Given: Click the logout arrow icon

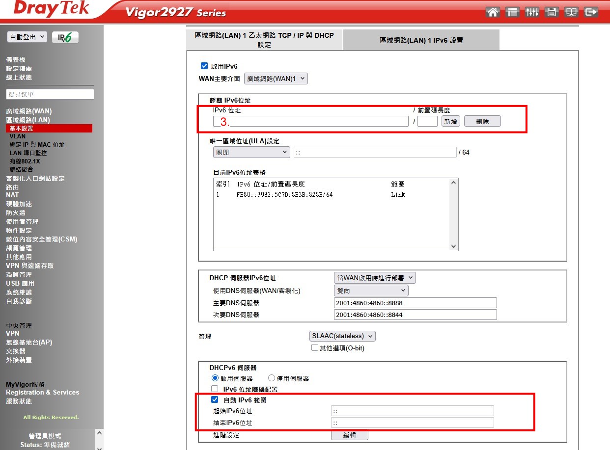Looking at the screenshot, I should point(591,12).
